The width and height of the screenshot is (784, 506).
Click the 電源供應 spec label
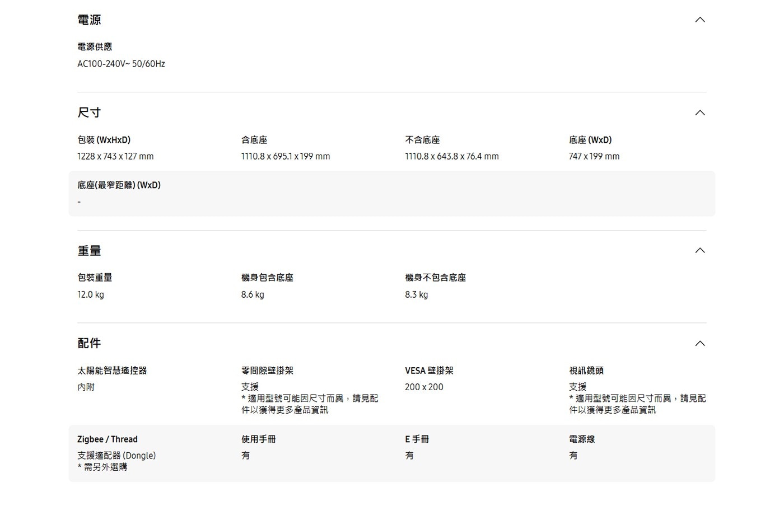click(95, 47)
